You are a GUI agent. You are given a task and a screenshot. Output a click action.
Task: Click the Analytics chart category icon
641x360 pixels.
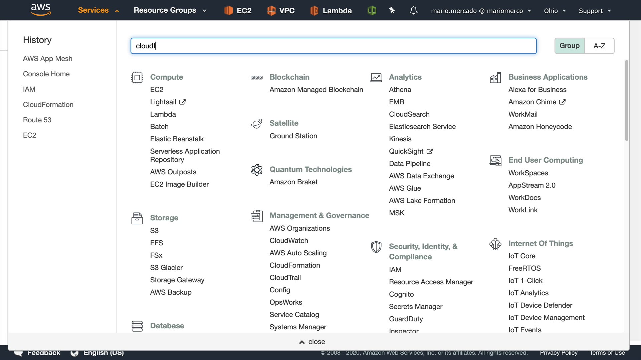376,77
